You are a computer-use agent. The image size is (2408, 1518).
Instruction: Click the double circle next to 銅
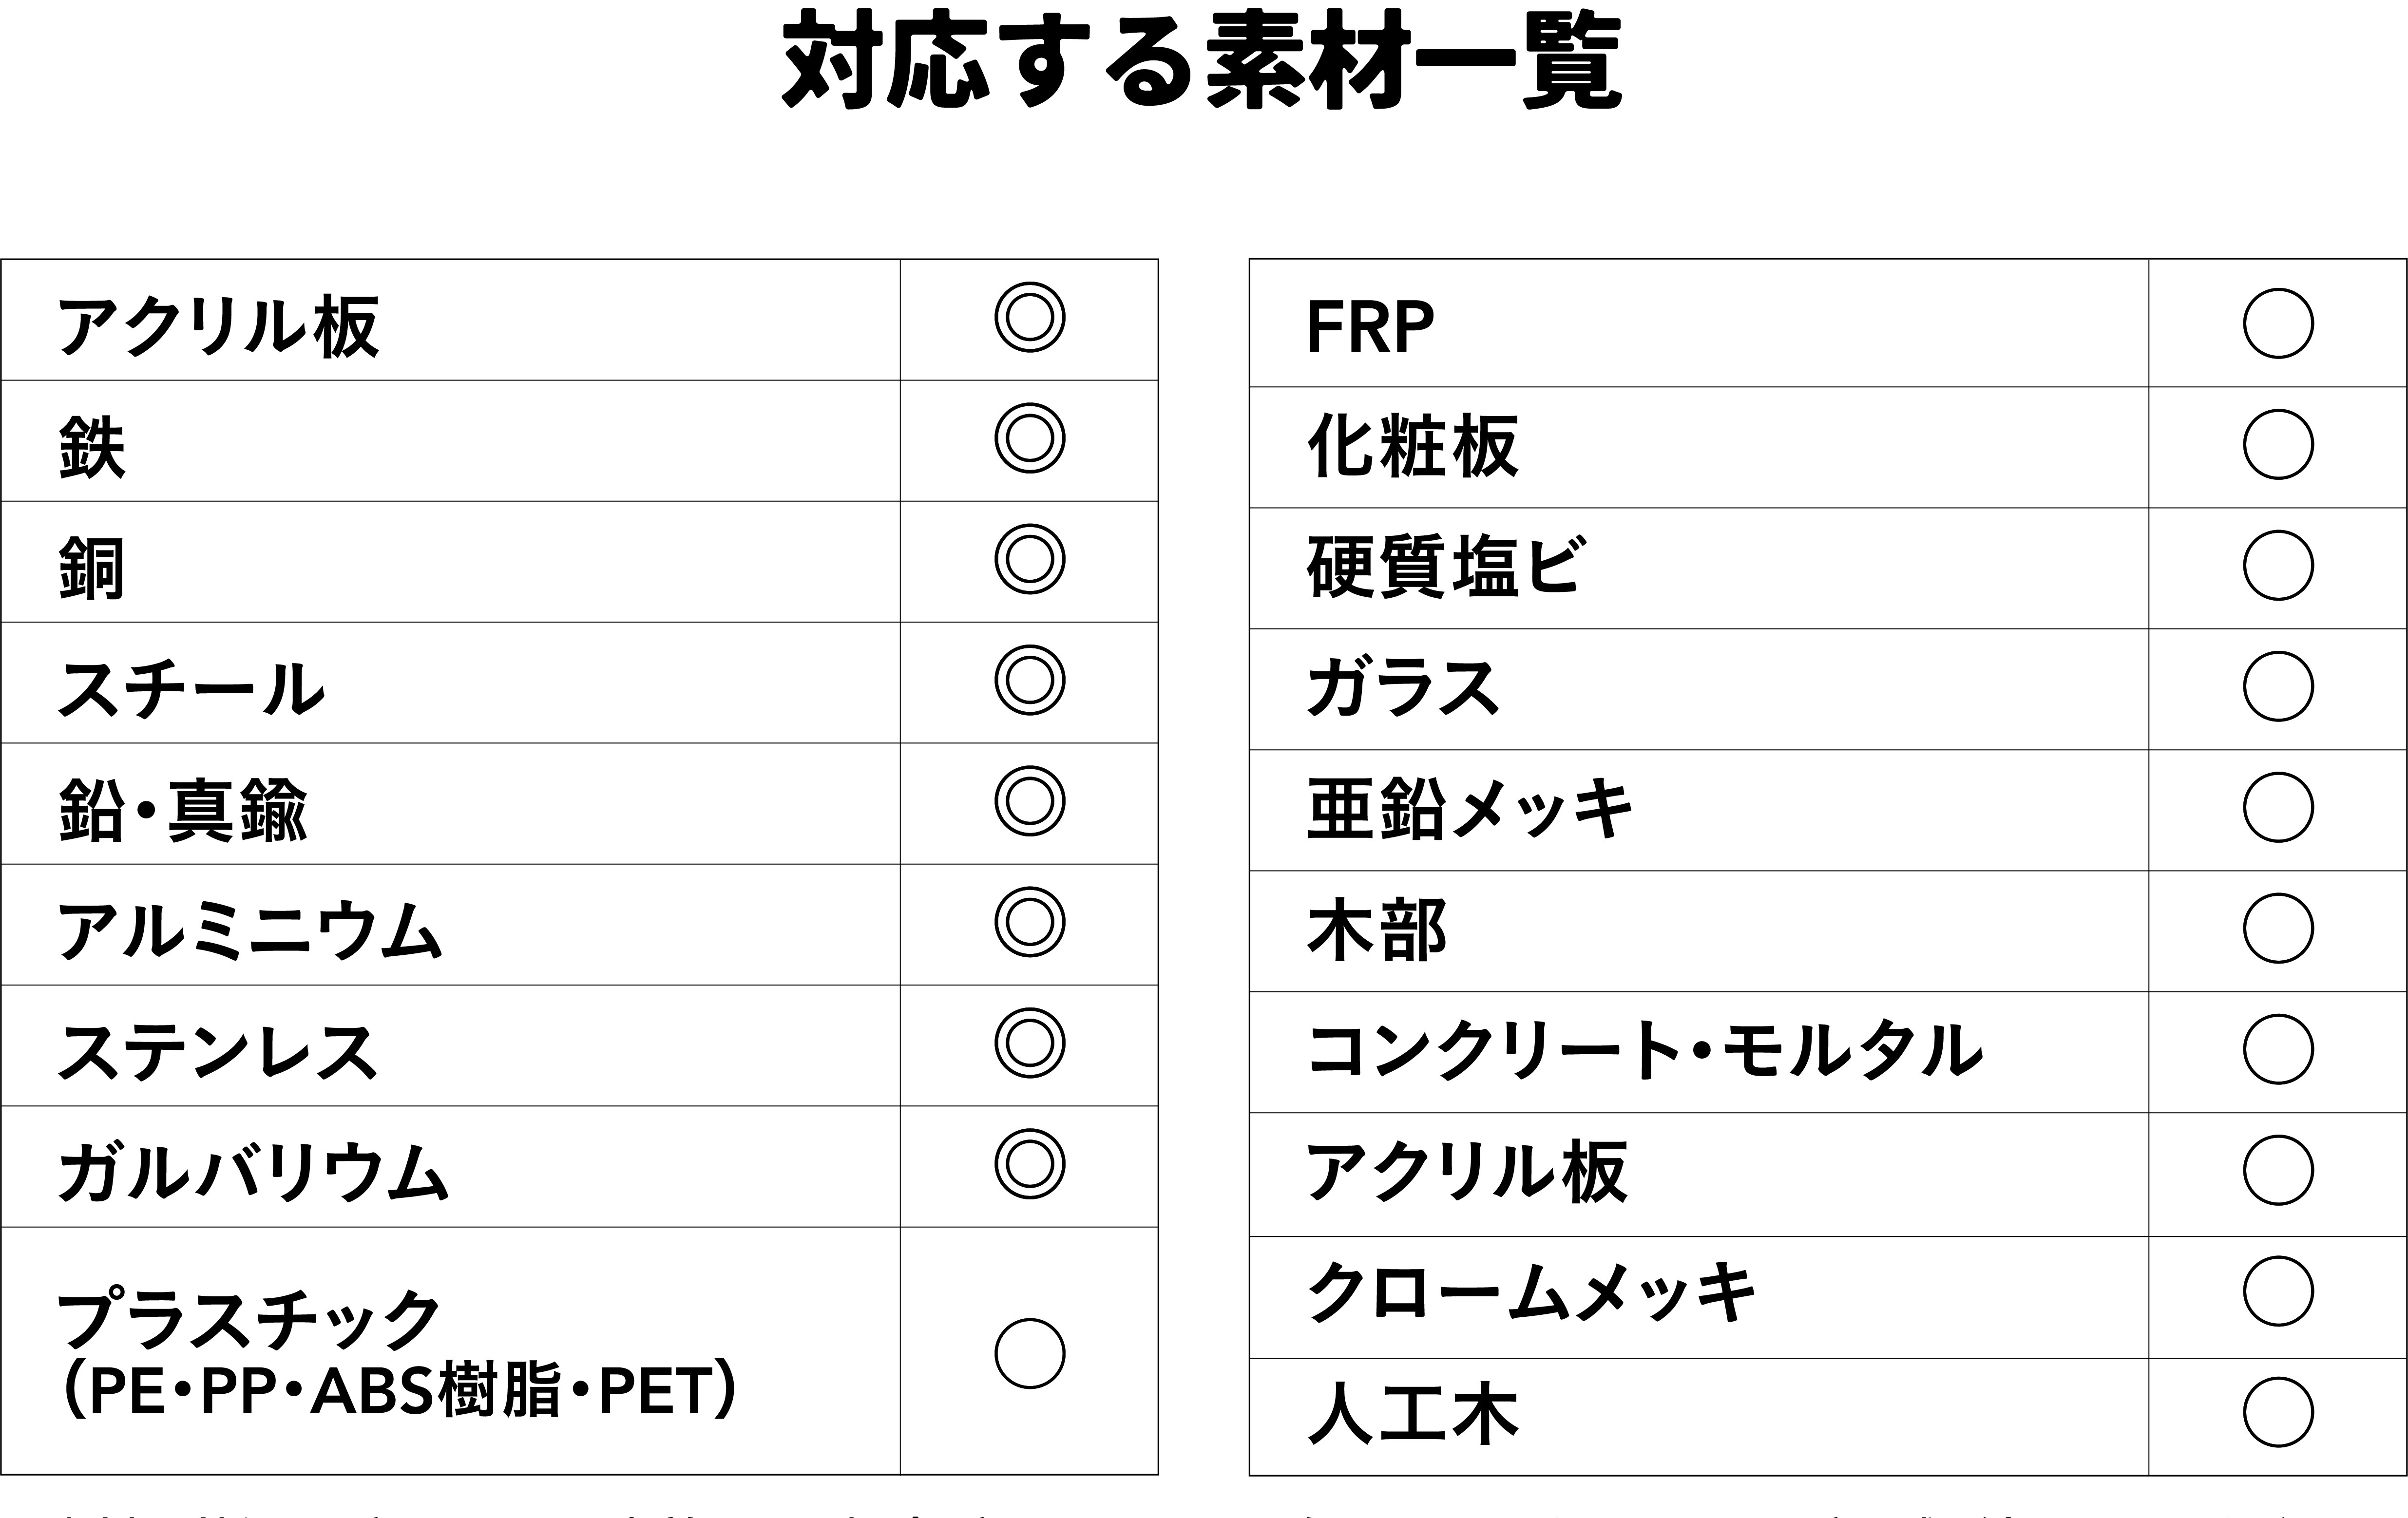point(1029,559)
